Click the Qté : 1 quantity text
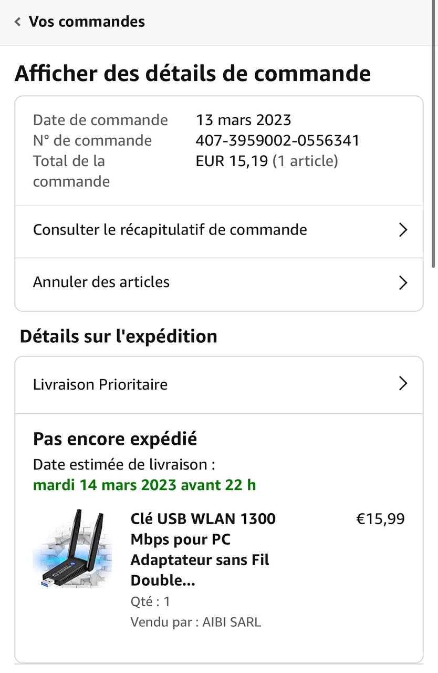Screen dimensions: 438x673 (x=150, y=601)
